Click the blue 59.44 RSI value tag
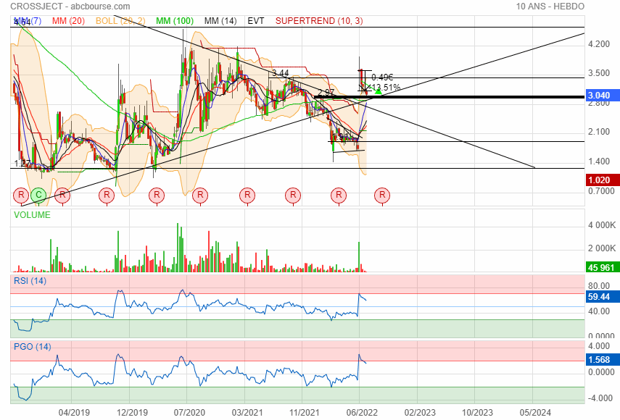The width and height of the screenshot is (620, 420). coord(602,297)
